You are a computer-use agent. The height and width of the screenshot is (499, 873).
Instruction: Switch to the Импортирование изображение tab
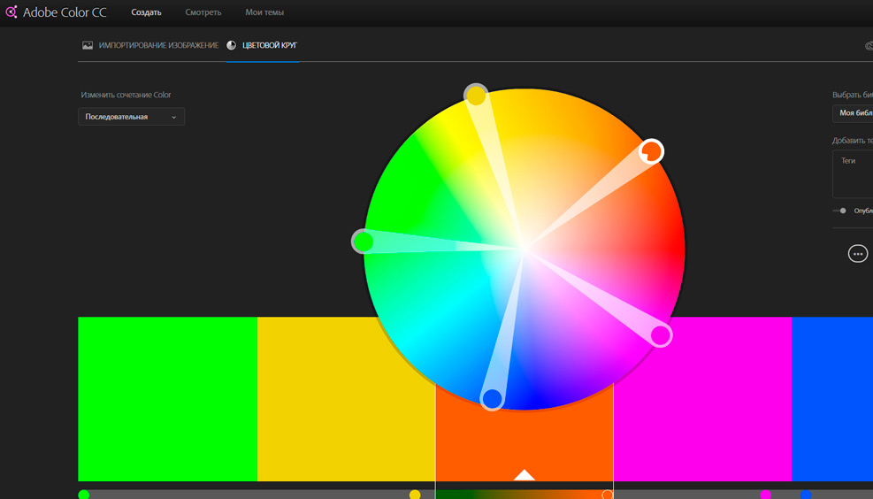point(158,45)
